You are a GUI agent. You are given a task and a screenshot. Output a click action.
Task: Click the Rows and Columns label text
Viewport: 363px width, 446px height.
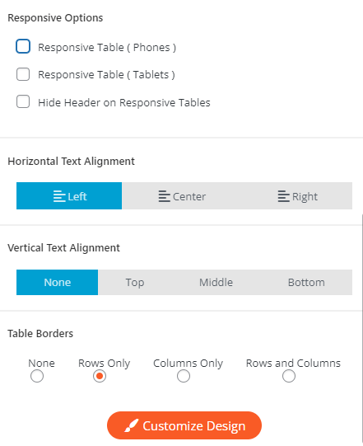pos(293,364)
